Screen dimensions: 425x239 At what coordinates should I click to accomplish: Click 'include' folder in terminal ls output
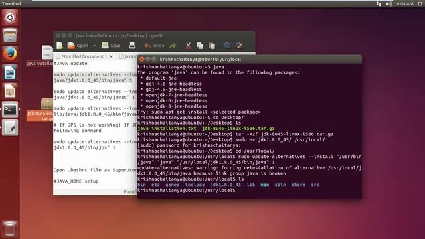(x=195, y=185)
